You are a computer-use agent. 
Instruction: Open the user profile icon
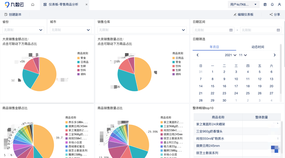point(279,4)
